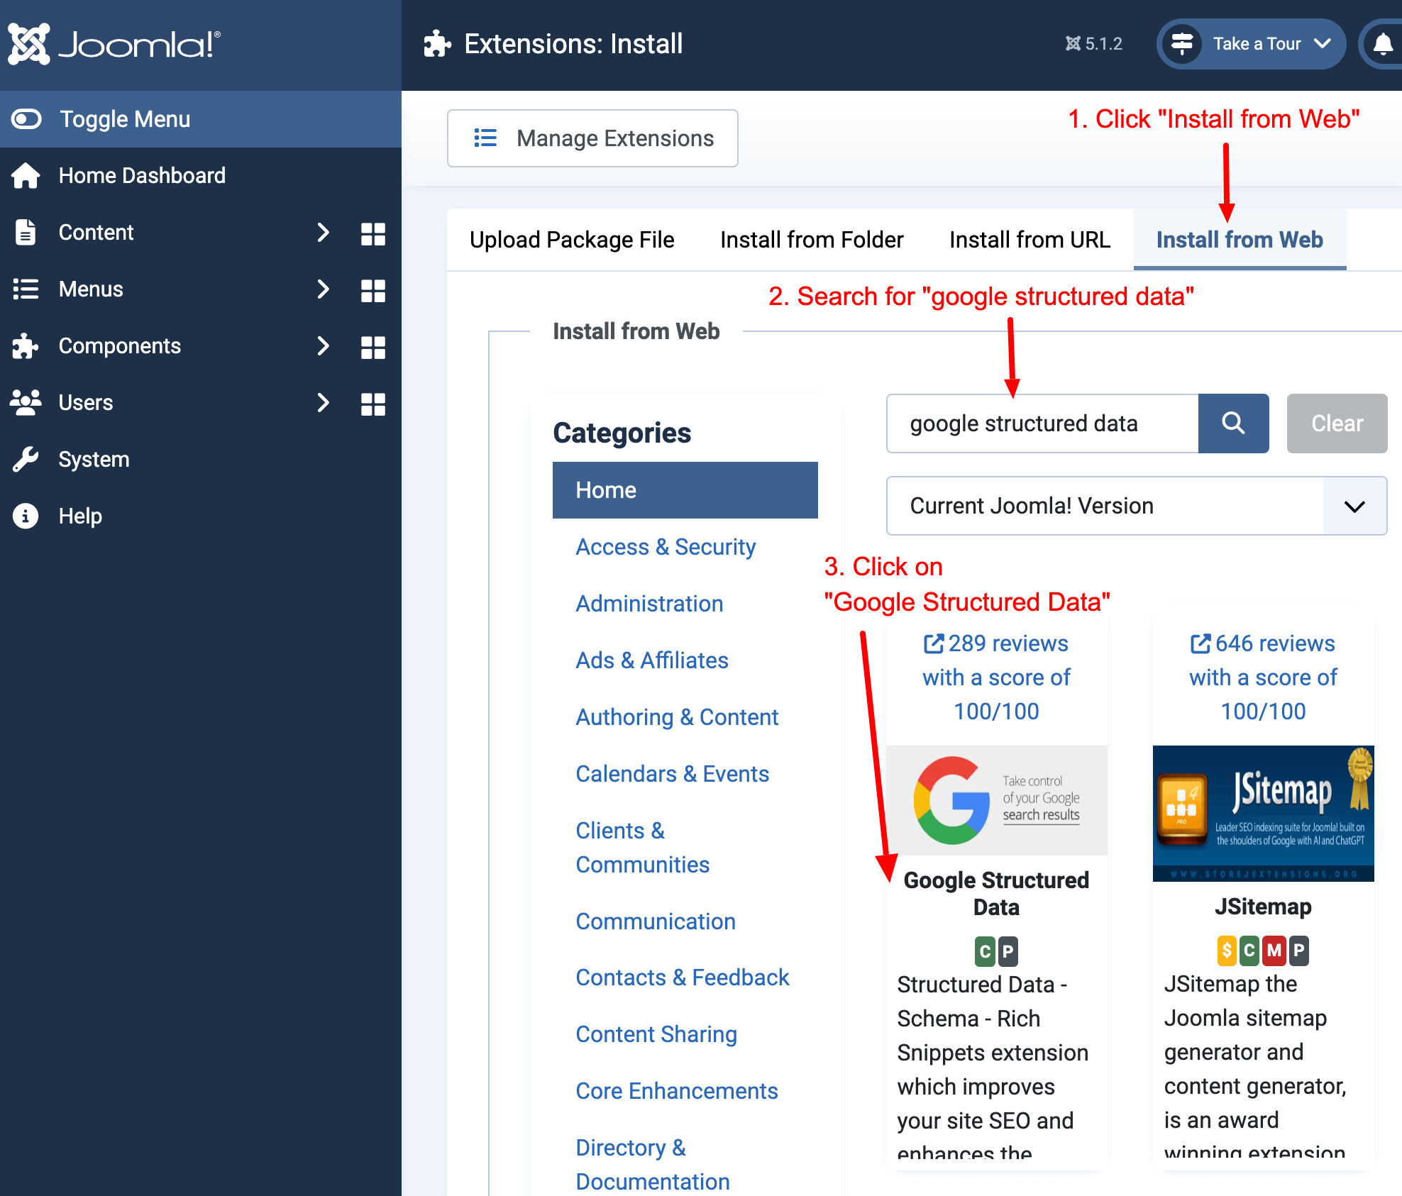Image resolution: width=1402 pixels, height=1196 pixels.
Task: Open Communication category
Action: (x=656, y=921)
